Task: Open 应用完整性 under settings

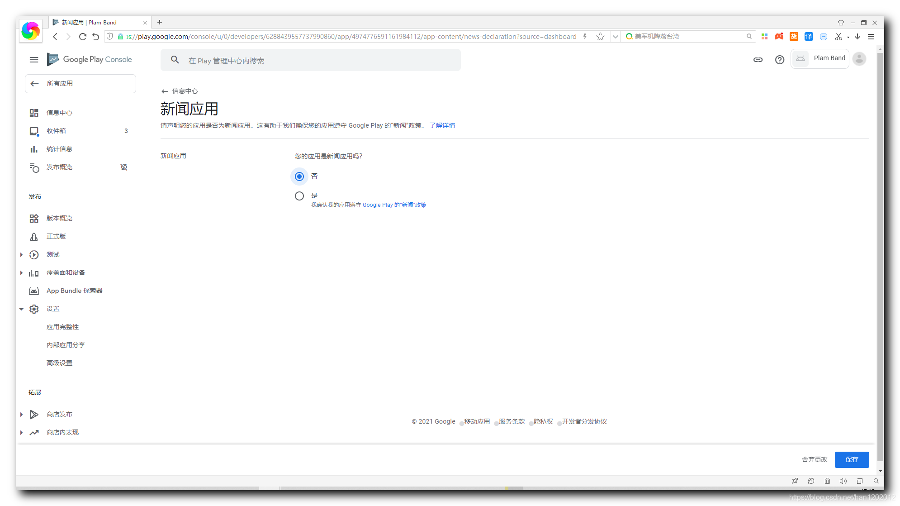Action: (x=62, y=327)
